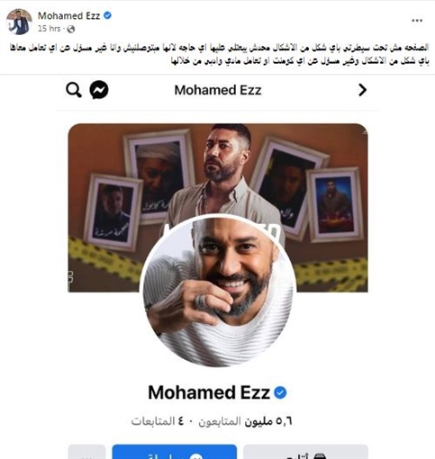Open Messenger via the chat bubble icon

coord(99,90)
